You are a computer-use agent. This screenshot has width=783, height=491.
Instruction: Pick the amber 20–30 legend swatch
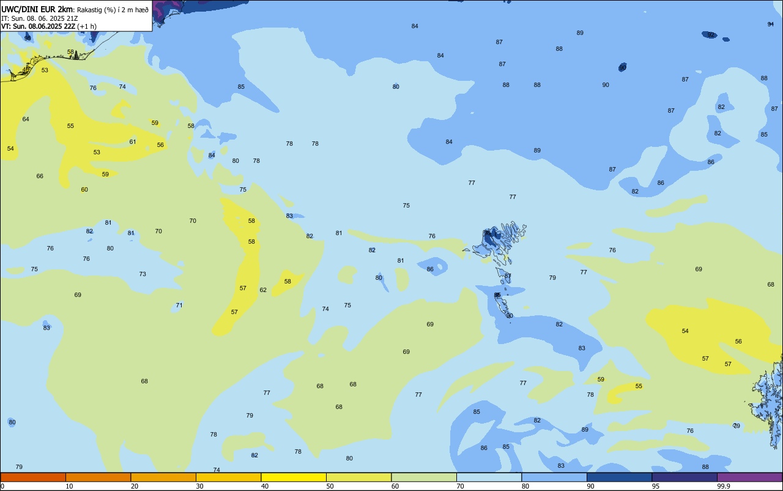[163, 477]
